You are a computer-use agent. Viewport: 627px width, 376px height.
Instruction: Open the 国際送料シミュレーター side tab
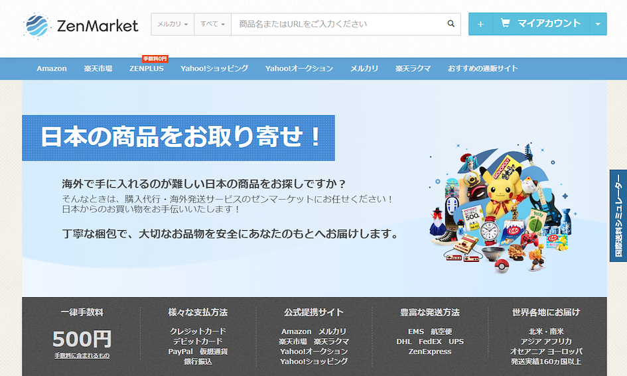618,216
